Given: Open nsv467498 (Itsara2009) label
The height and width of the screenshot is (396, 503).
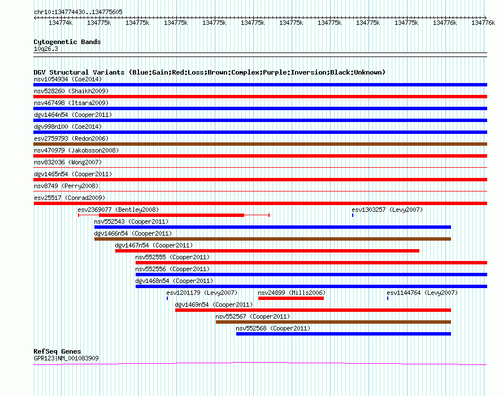Looking at the screenshot, I should point(71,103).
